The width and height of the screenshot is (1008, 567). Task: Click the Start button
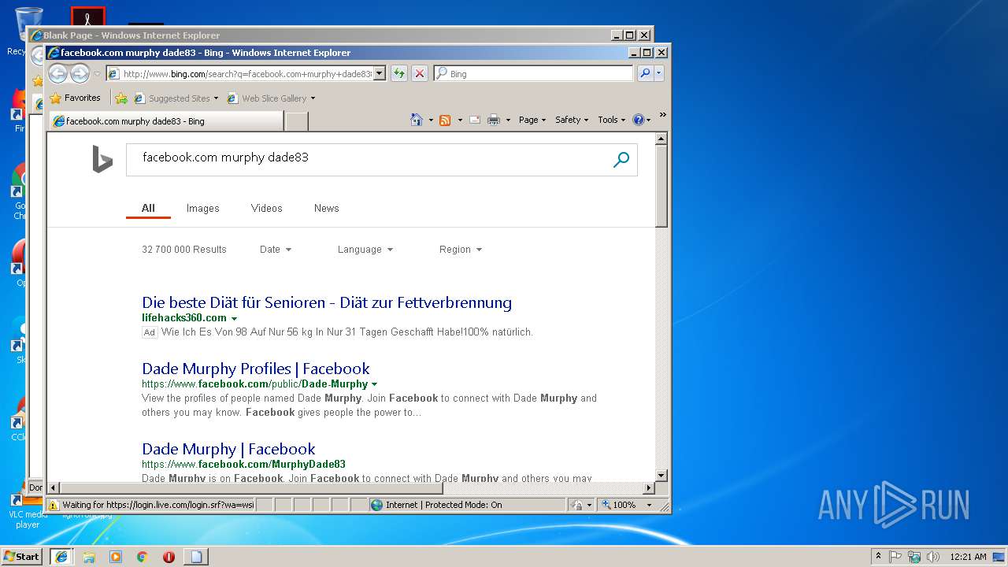22,556
